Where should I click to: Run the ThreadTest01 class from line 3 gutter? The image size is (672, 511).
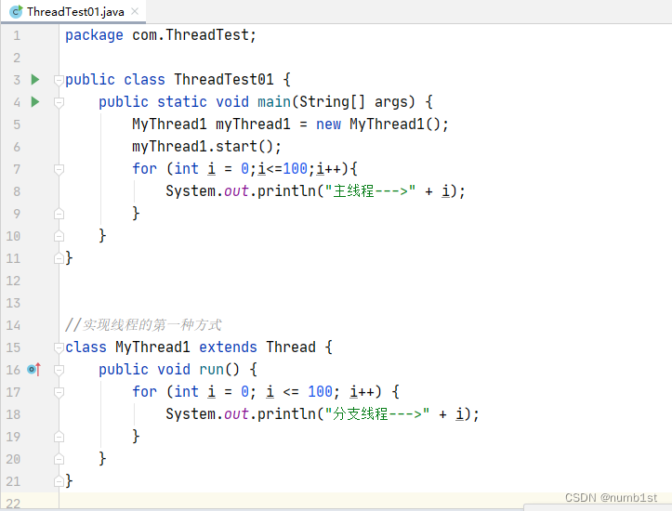pyautogui.click(x=35, y=79)
